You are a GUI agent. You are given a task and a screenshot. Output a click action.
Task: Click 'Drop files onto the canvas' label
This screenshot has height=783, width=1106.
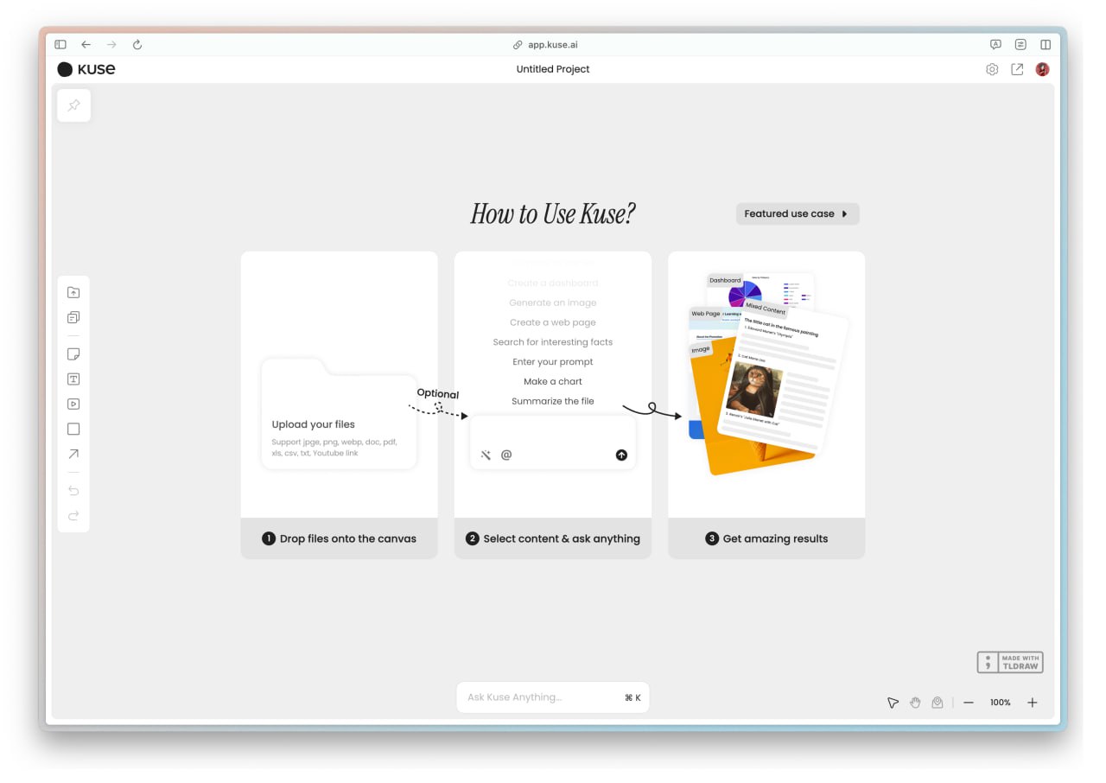(348, 538)
